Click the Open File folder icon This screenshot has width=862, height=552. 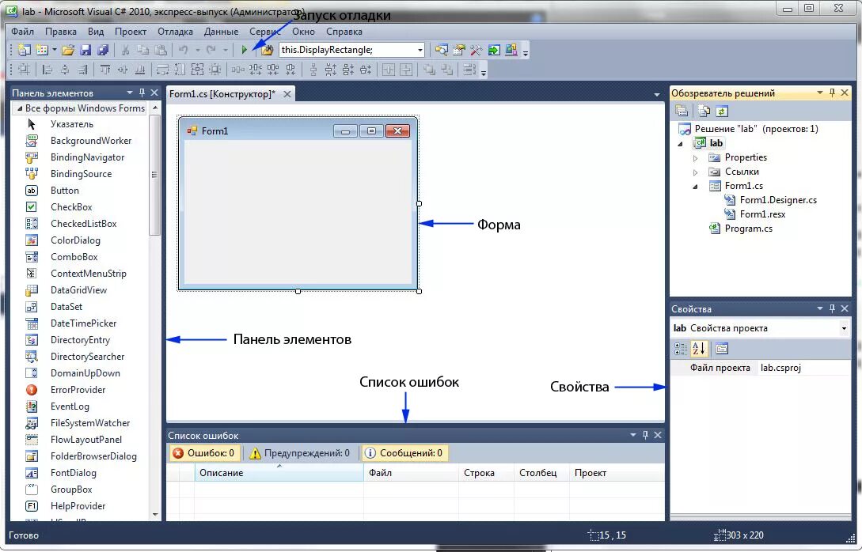click(x=67, y=50)
